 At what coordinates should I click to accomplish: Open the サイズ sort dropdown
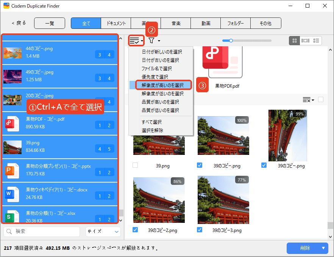click(103, 231)
